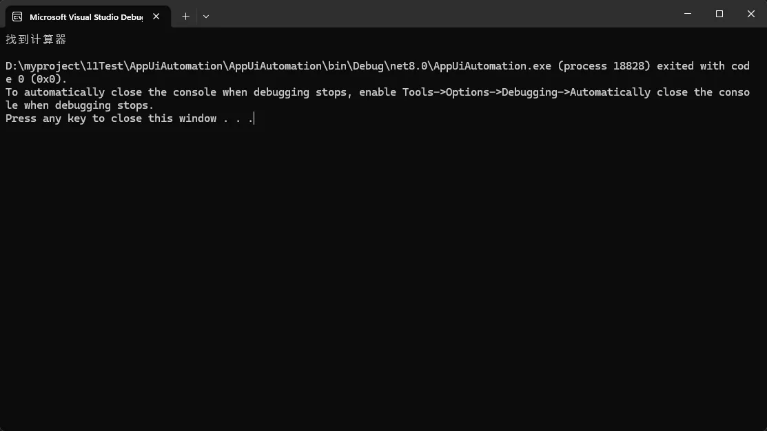Viewport: 767px width, 431px height.
Task: Click the Chinese output text 找到计算器
Action: click(x=36, y=40)
